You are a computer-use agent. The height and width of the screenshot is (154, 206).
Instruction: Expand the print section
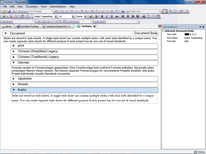click(14, 46)
